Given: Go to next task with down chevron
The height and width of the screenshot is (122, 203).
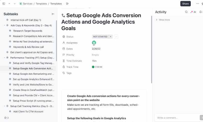Looking at the screenshot, I should (x=15, y=4).
